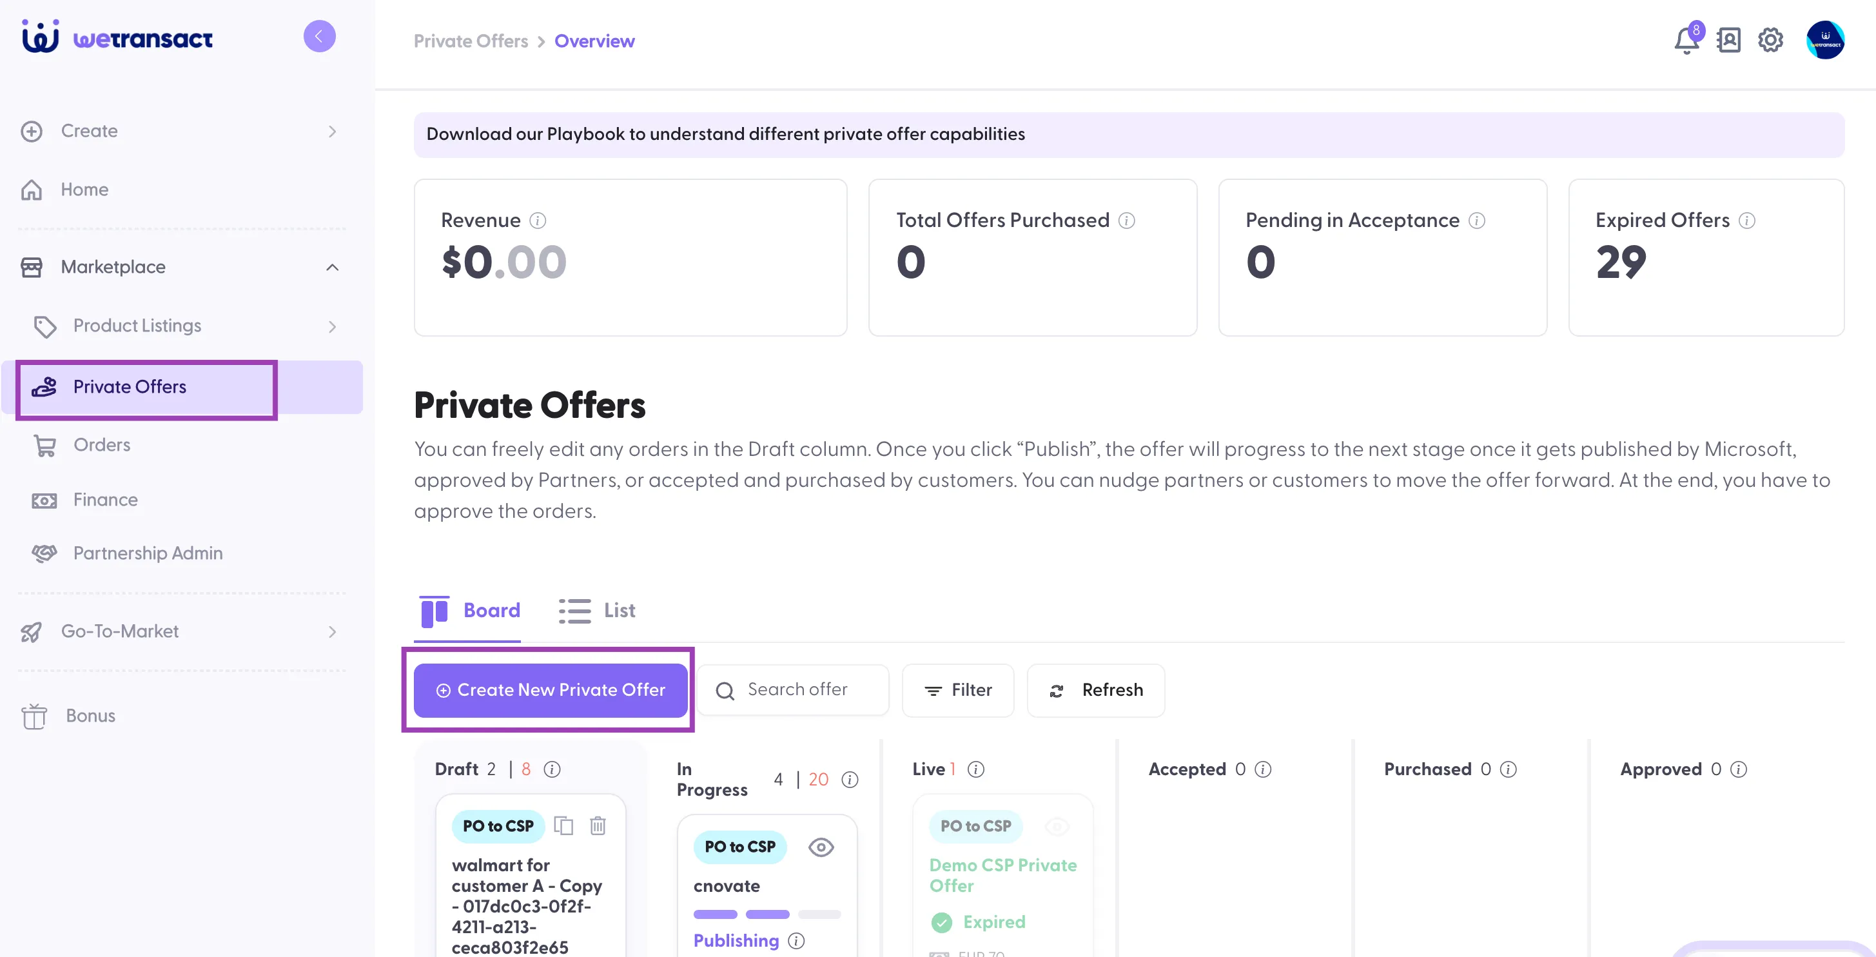
Task: Open the user profile avatar
Action: click(x=1825, y=40)
